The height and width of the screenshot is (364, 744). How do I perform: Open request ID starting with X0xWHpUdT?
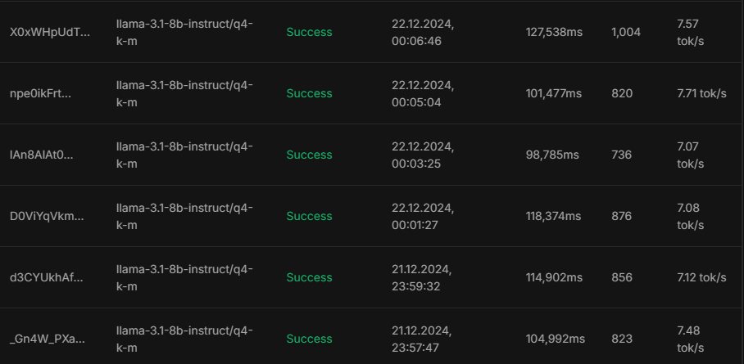(49, 32)
